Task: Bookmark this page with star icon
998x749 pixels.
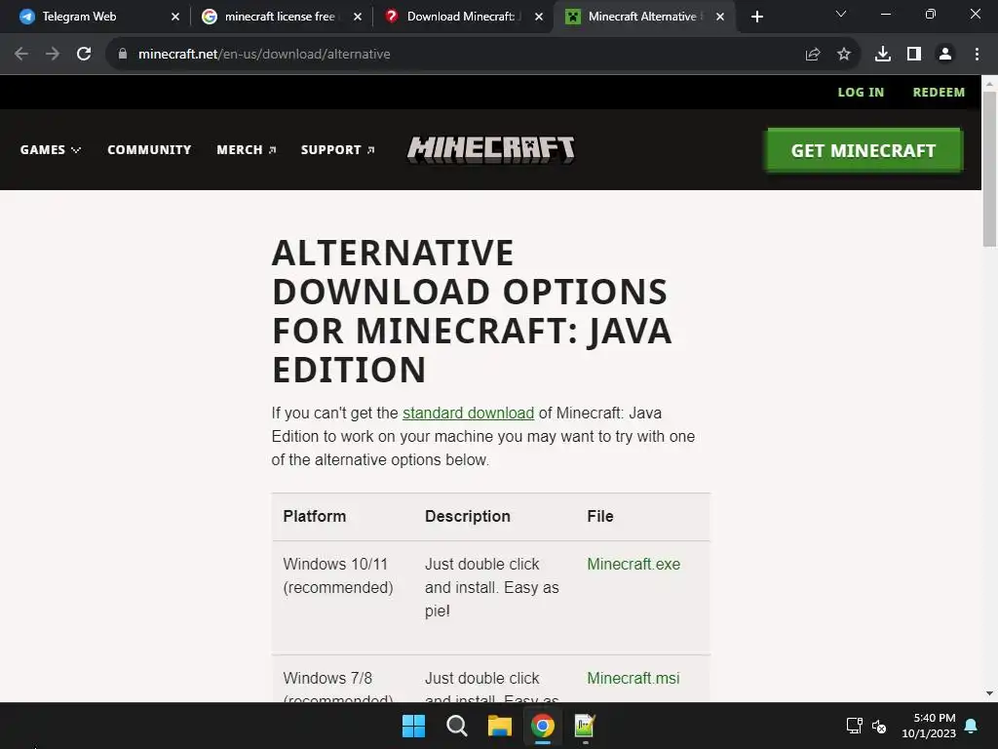Action: (844, 55)
